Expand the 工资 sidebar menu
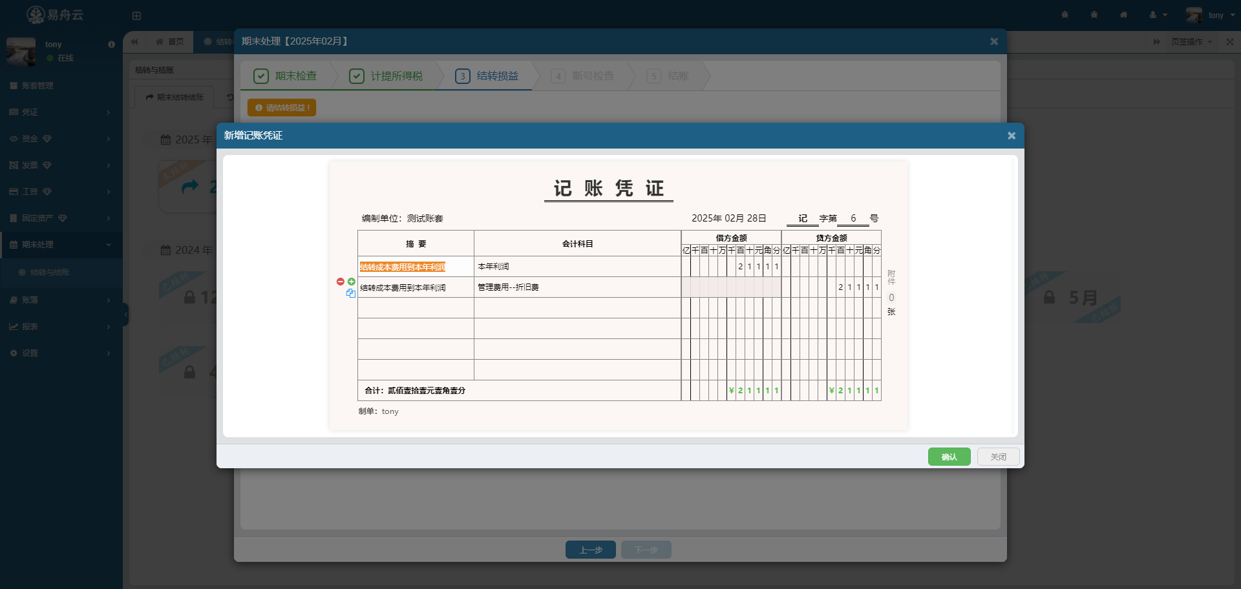Image resolution: width=1241 pixels, height=589 pixels. tap(61, 192)
